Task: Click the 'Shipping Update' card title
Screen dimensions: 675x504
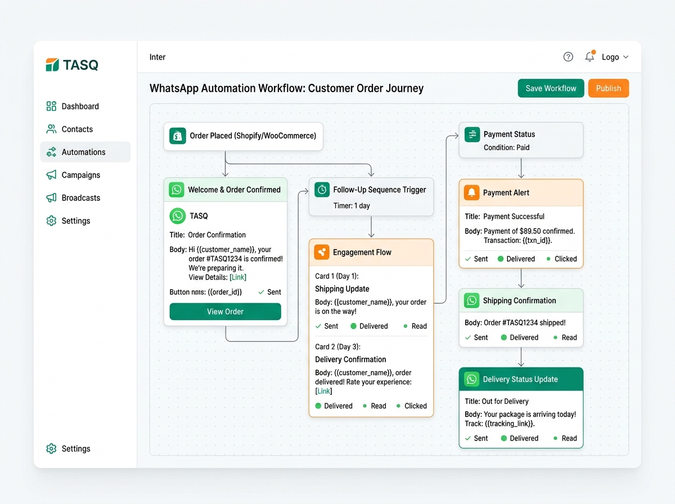Action: point(342,289)
